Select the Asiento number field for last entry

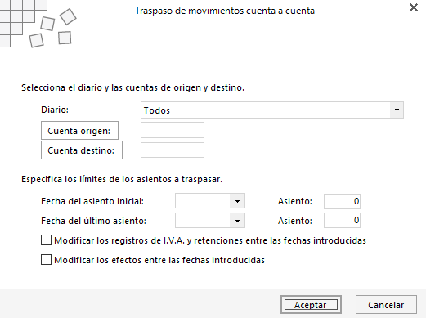342,220
